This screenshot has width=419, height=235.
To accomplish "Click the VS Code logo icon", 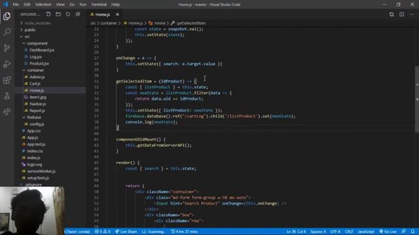I will point(5,5).
